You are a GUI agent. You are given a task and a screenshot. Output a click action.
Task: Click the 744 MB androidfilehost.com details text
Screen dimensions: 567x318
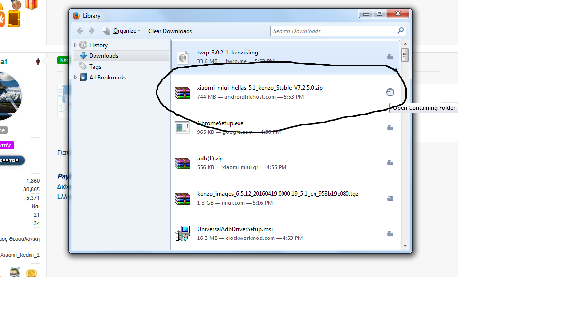tap(250, 97)
